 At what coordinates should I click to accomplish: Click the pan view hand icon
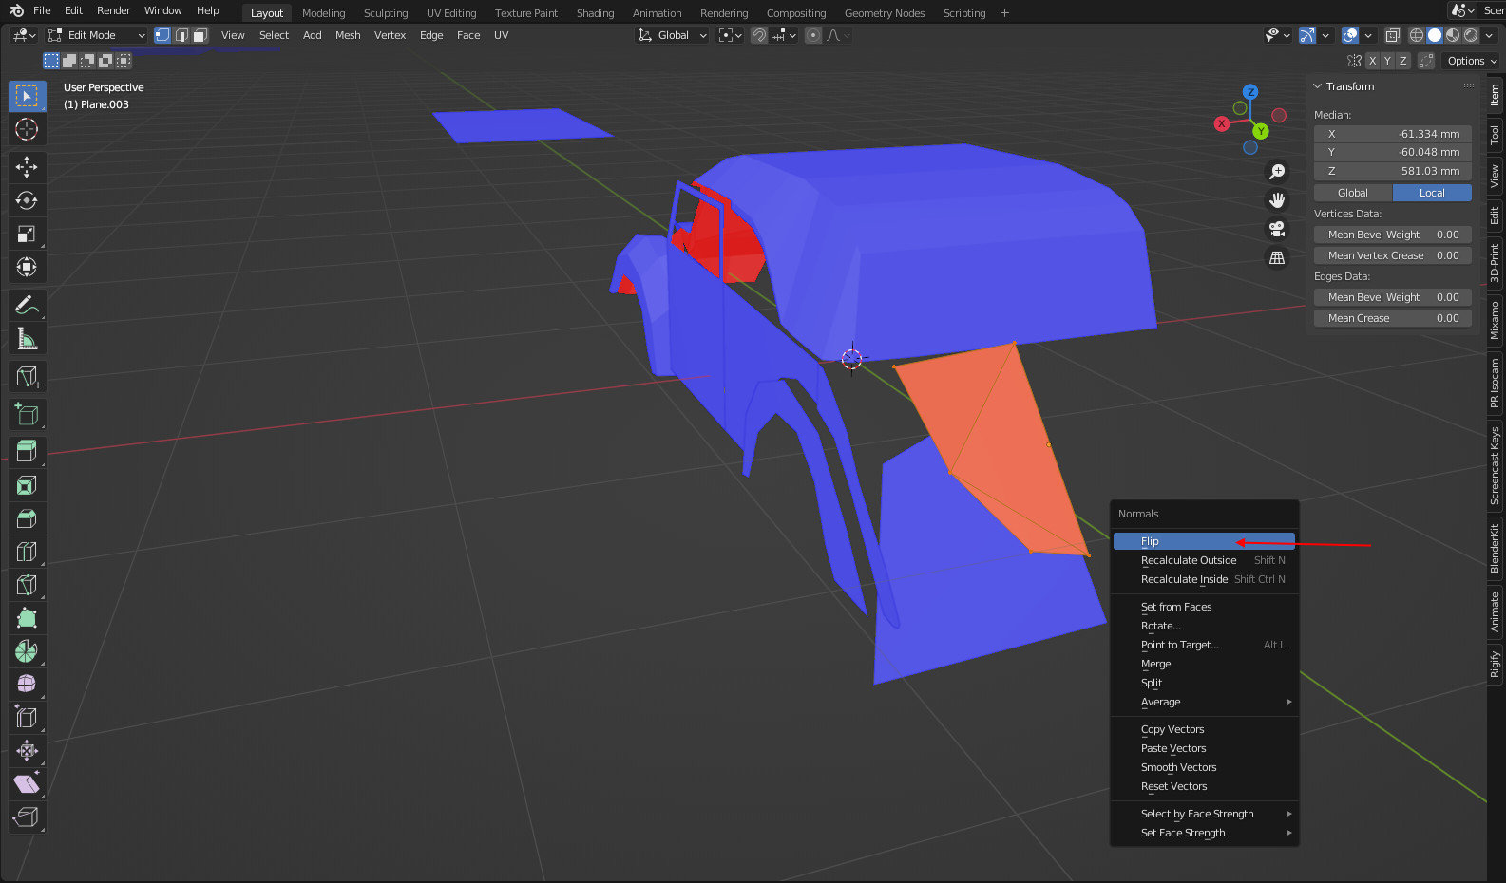1277,200
